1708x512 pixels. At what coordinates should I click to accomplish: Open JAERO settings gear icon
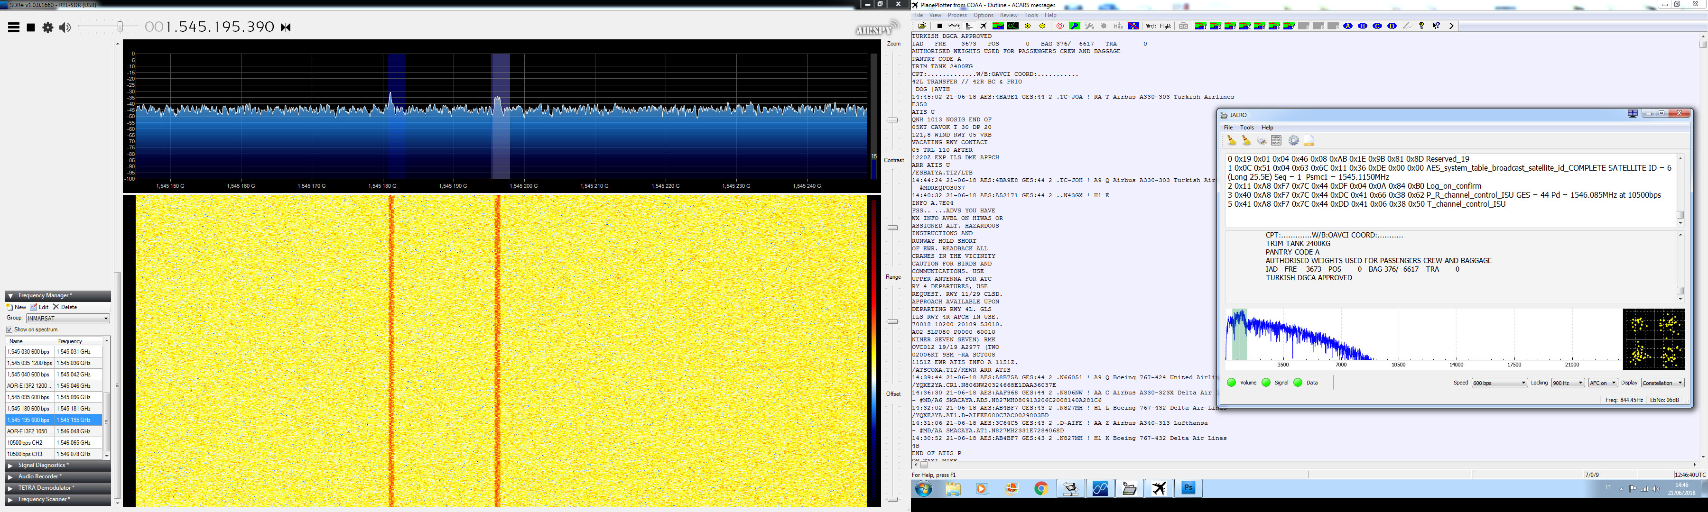[1294, 140]
